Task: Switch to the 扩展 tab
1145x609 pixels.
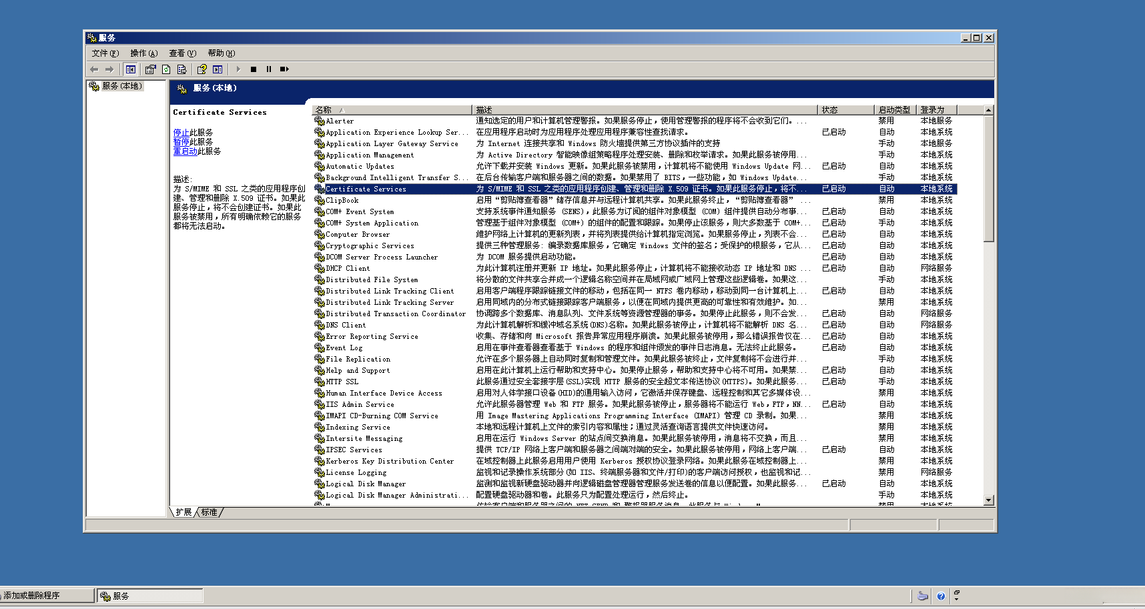Action: (183, 512)
